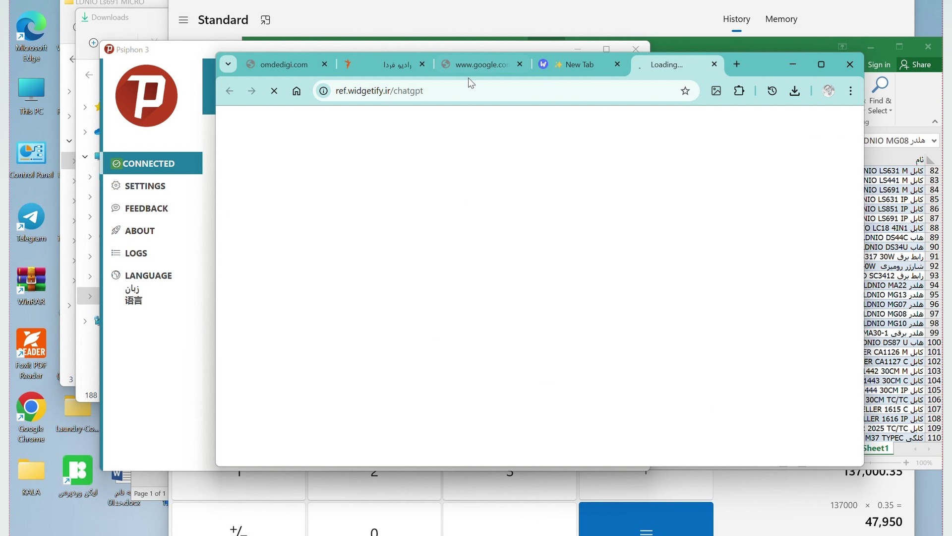Open the browser three-dot menu
This screenshot has height=536, width=952.
(x=851, y=91)
